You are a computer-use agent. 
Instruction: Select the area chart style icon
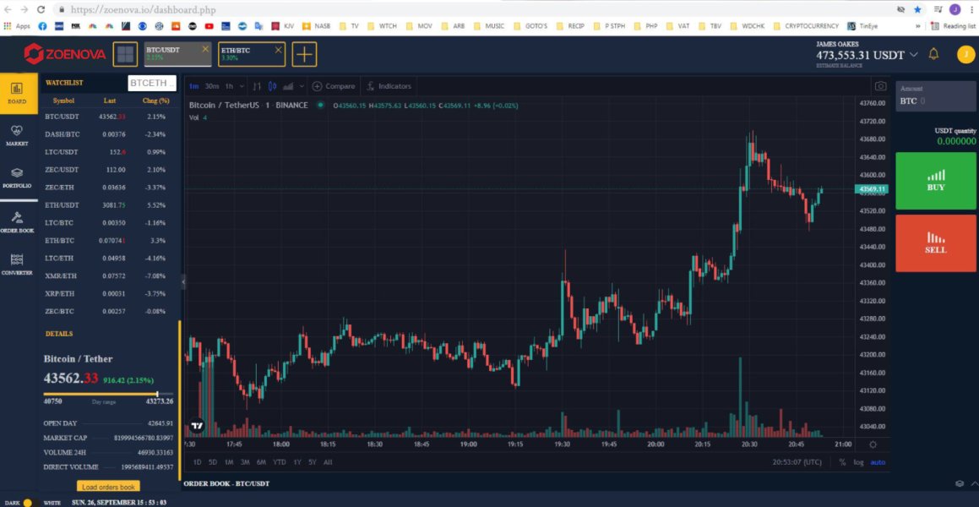click(x=288, y=86)
